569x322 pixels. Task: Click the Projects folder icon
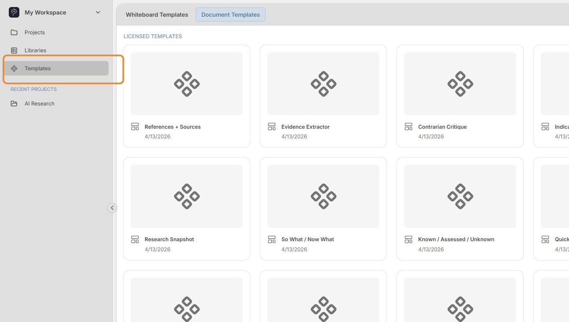point(14,33)
